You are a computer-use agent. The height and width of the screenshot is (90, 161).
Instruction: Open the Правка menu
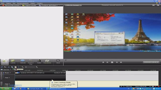[8, 3]
